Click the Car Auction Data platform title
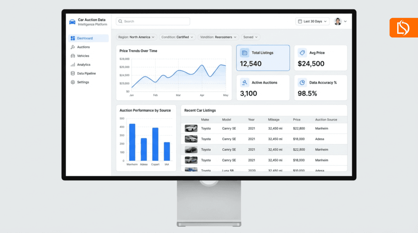 92,20
